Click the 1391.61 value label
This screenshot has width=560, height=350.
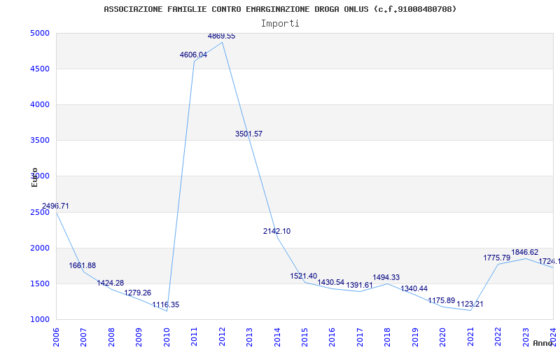(x=359, y=286)
